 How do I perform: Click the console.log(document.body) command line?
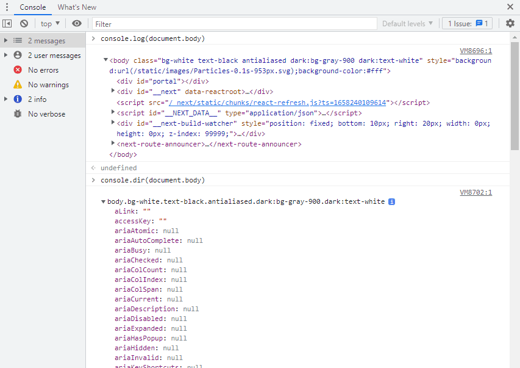tap(153, 38)
